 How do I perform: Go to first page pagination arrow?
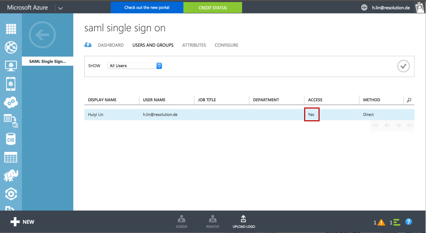[376, 126]
